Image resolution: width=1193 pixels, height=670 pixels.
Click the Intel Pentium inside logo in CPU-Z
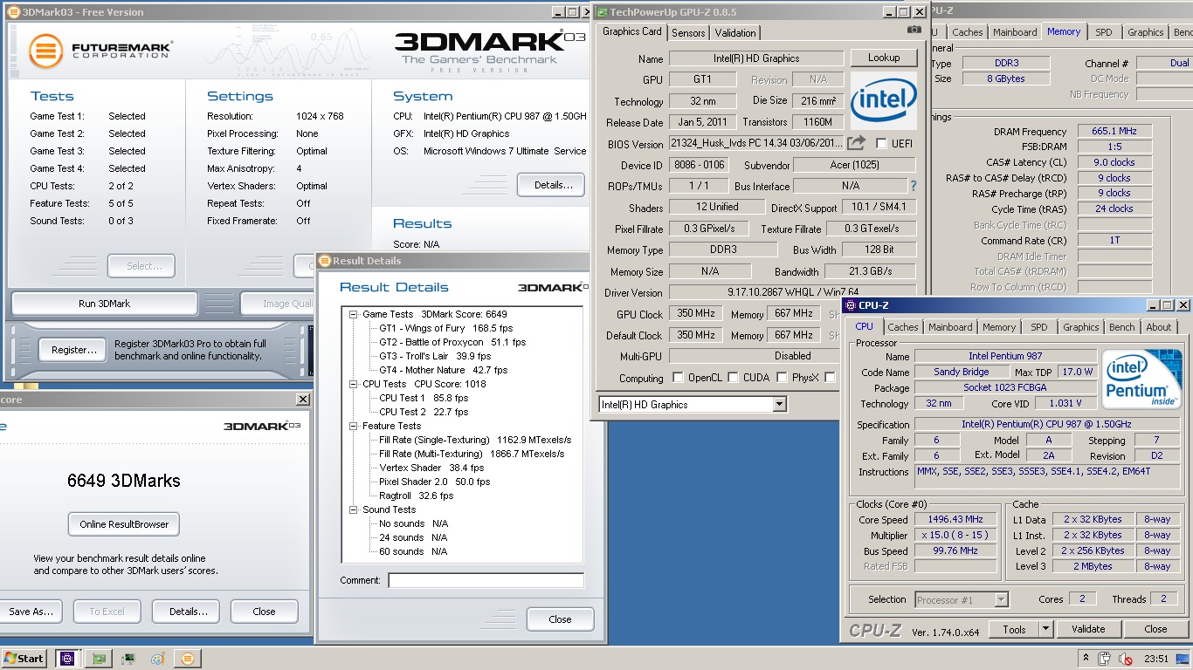1141,379
